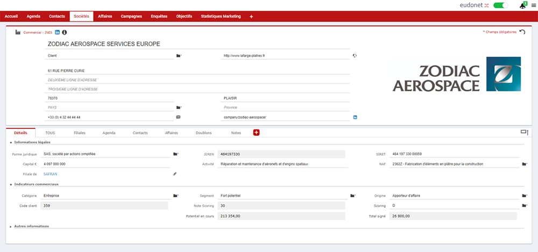Click the Troisième ligne d'adresse field
Screen dimensions: 538x252
pos(197,89)
